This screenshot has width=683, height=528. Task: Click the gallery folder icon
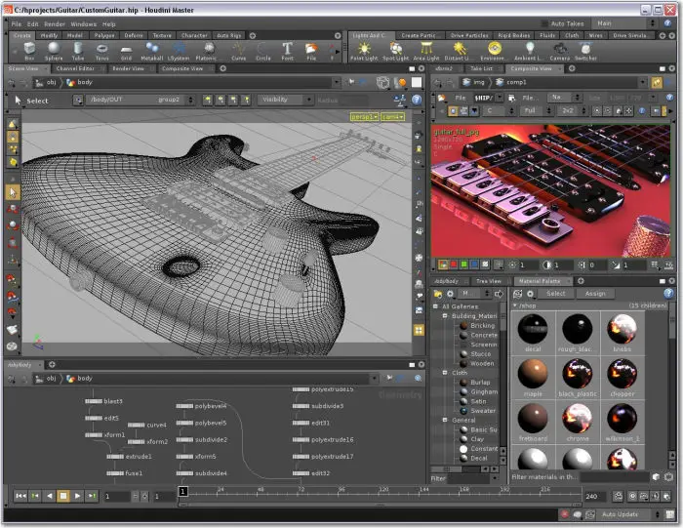coord(438,294)
